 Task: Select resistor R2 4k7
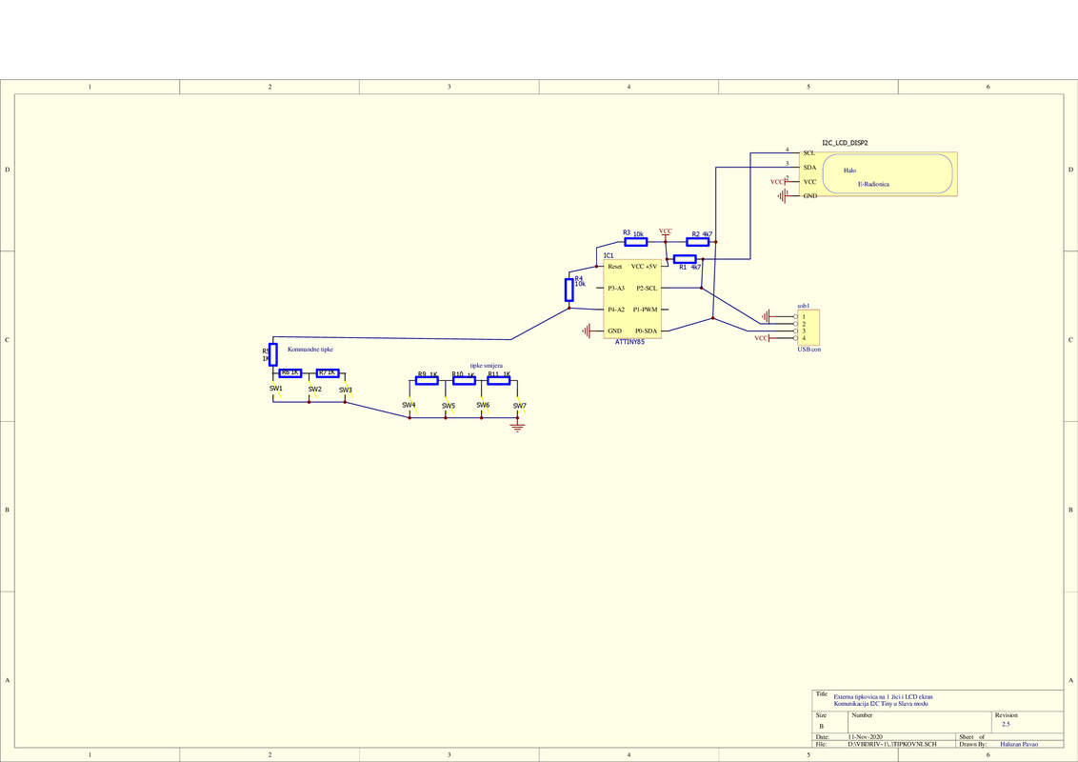coord(697,242)
